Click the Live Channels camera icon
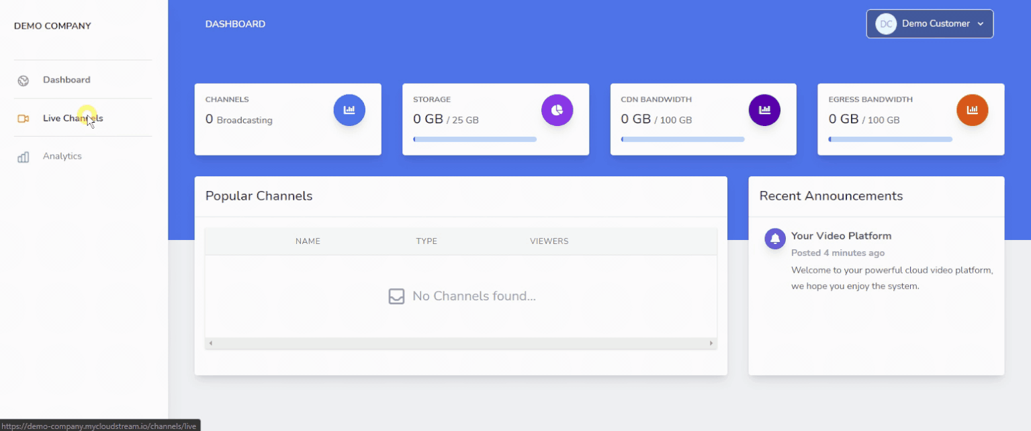This screenshot has width=1031, height=431. tap(23, 117)
